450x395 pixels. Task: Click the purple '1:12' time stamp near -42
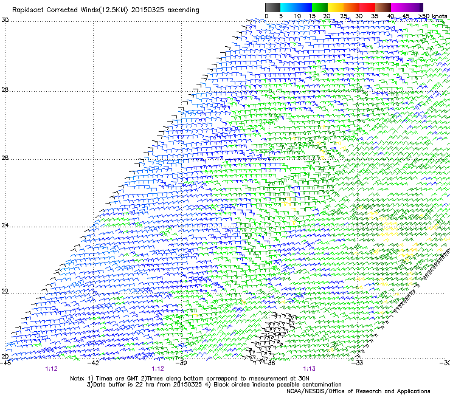coord(51,369)
